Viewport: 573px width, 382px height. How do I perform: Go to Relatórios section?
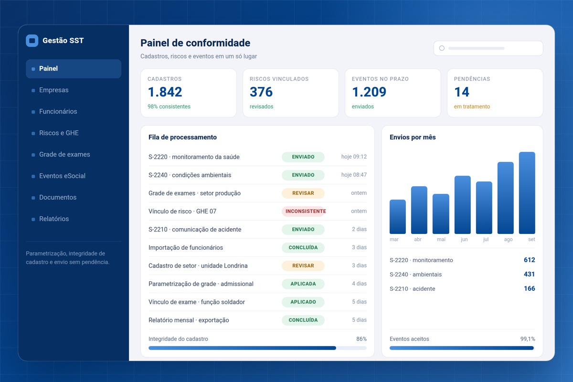74,219
